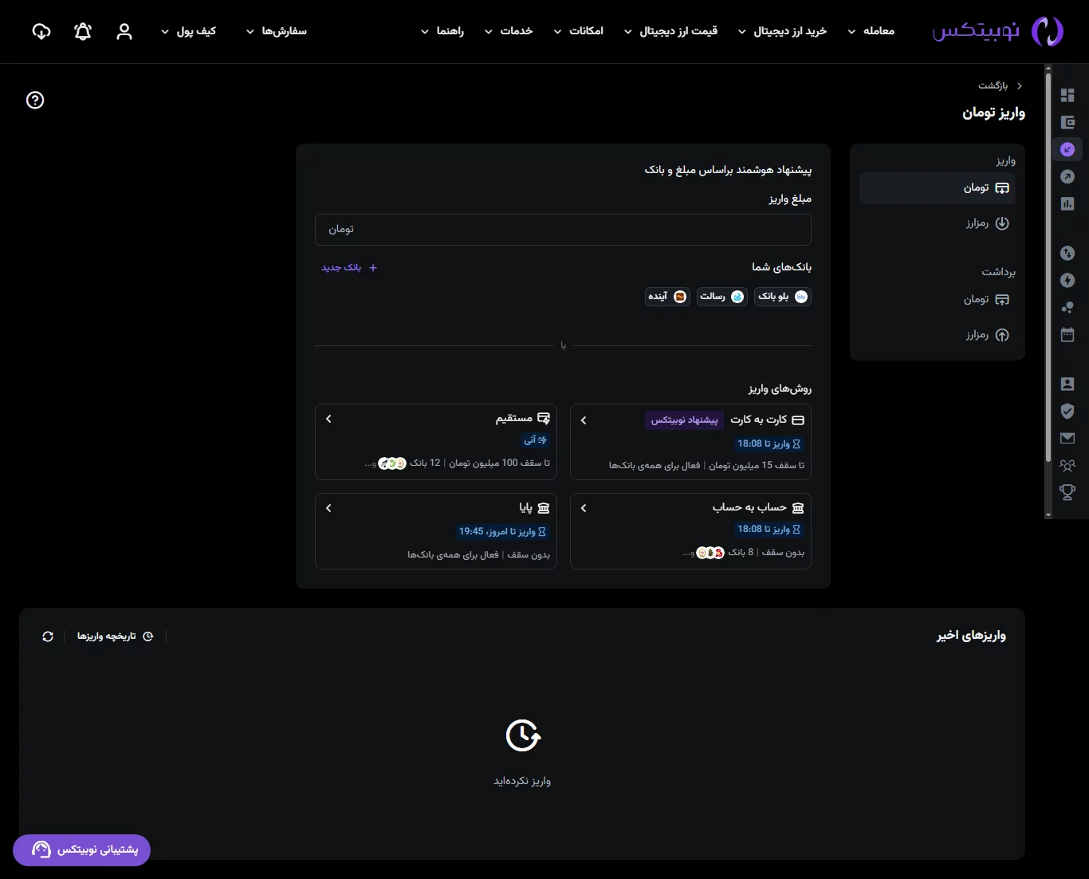Open the withdraw arrow icon in sidebar
Image resolution: width=1089 pixels, height=879 pixels.
(1067, 177)
